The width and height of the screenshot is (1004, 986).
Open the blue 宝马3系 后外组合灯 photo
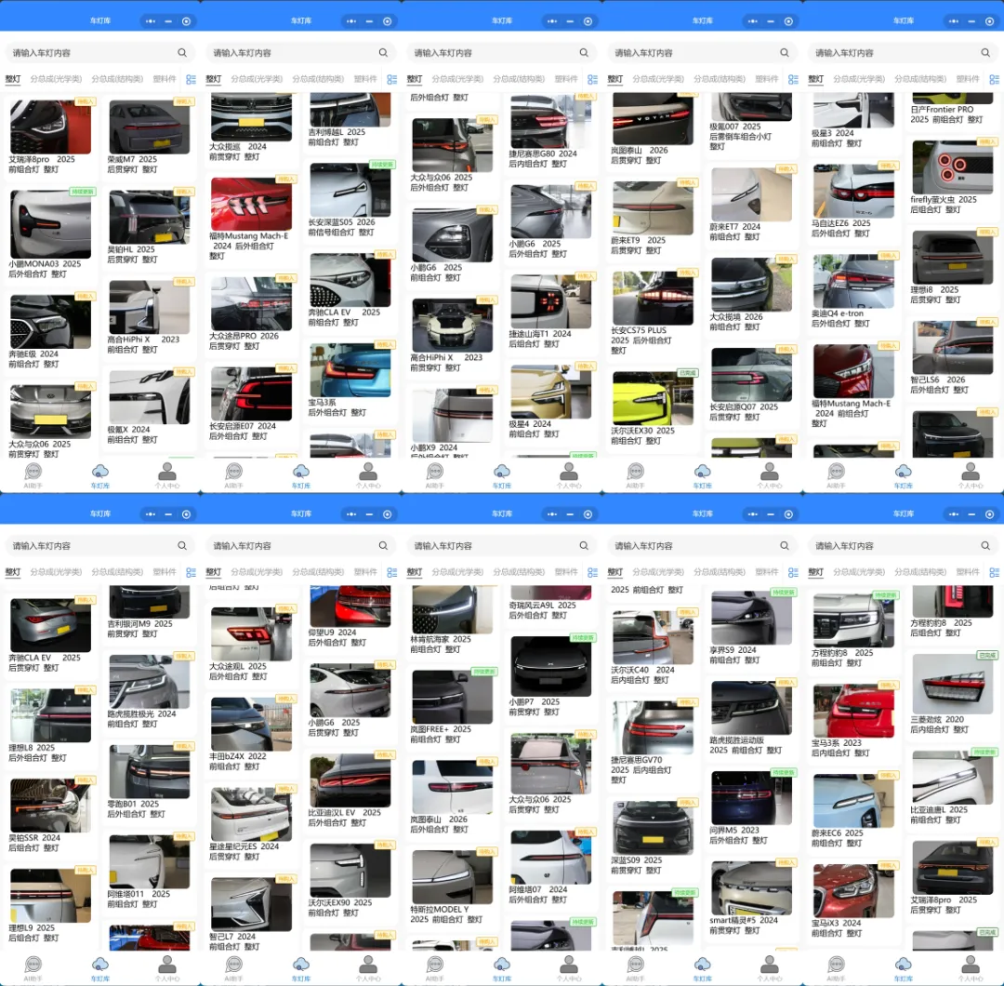point(350,370)
